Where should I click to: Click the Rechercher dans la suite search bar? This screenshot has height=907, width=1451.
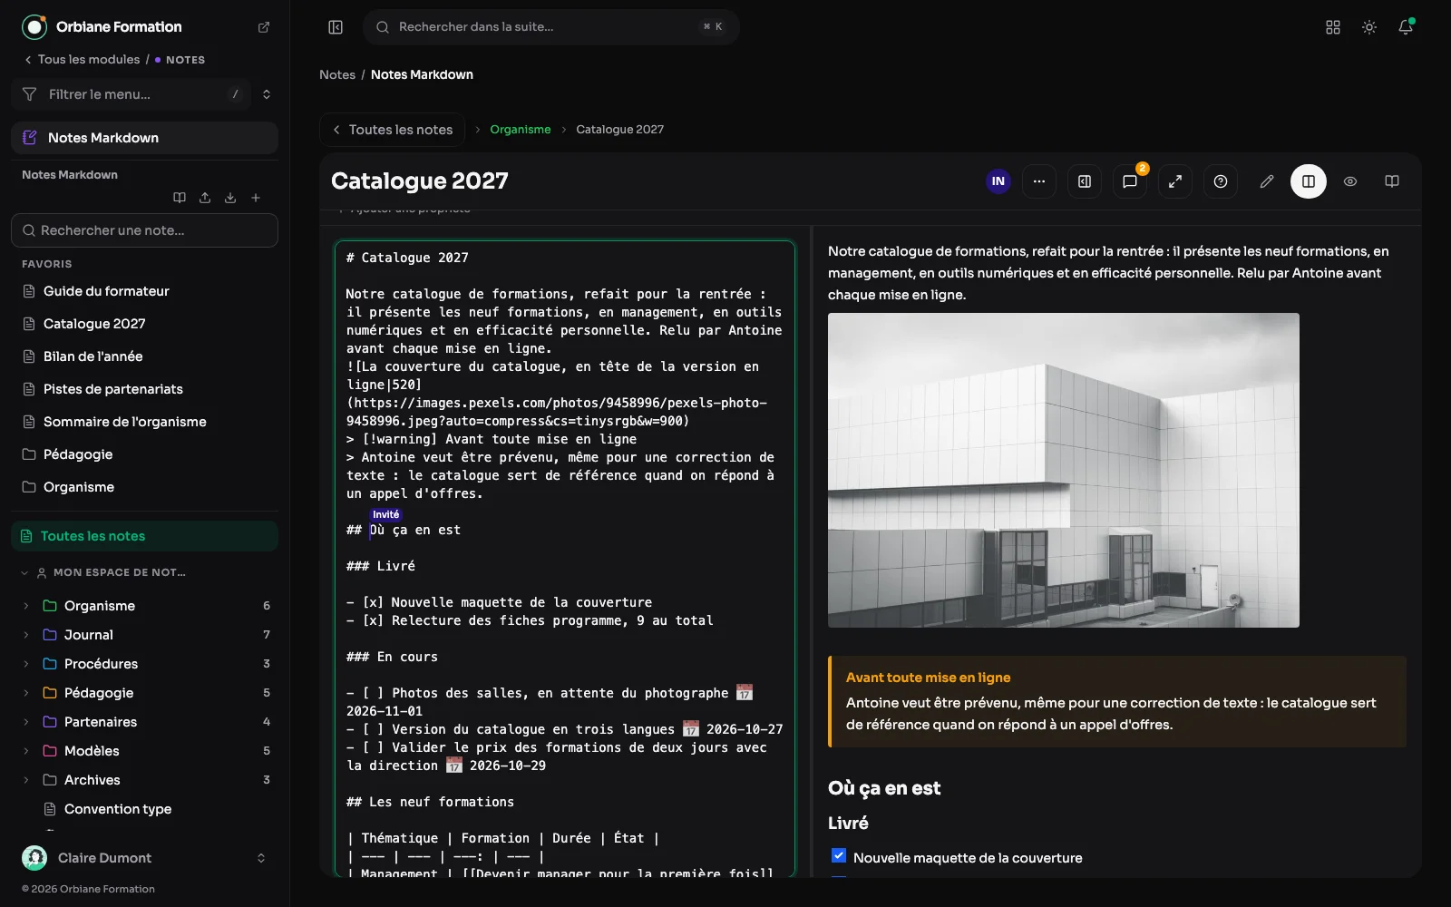click(551, 27)
